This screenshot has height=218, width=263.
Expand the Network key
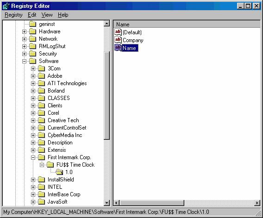coord(25,39)
